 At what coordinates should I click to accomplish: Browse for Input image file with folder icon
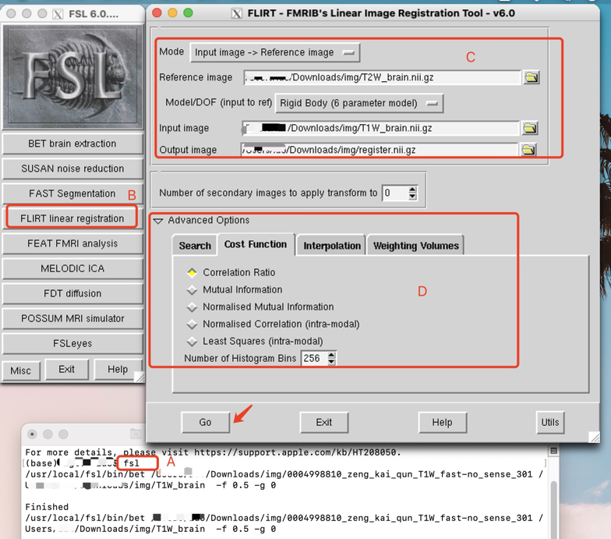coord(530,128)
